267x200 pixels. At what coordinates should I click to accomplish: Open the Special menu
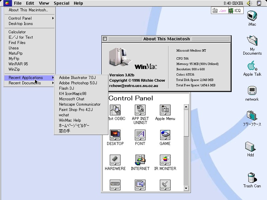pos(61,3)
